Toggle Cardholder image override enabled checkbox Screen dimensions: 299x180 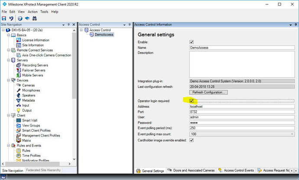(x=192, y=140)
